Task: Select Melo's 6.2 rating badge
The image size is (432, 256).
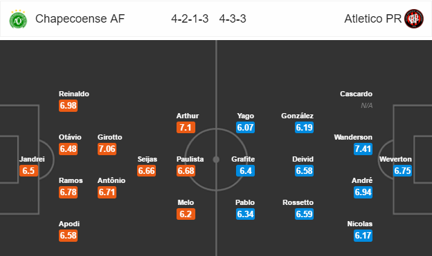Action: [186, 214]
